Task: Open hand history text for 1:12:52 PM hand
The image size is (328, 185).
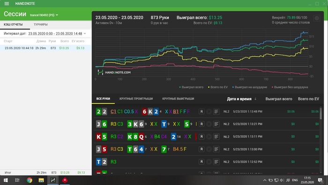Action: tap(216, 162)
